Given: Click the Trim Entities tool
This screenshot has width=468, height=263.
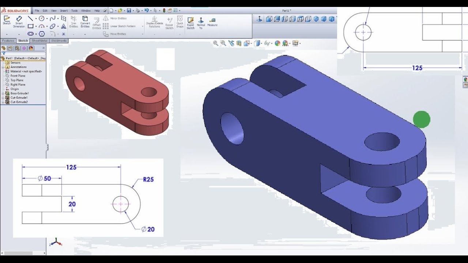Looking at the screenshot, I should (73, 22).
